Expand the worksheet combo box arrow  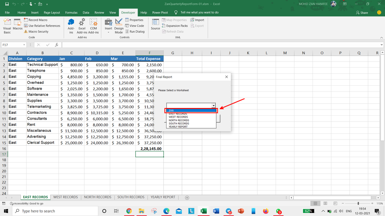[214, 106]
